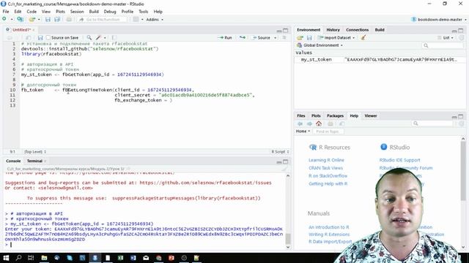The width and height of the screenshot is (469, 263).
Task: Click the Source button
Action: 262,37
